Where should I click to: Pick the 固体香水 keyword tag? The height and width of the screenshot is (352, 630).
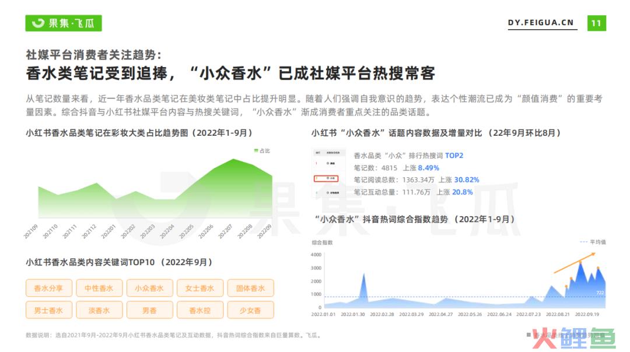(x=250, y=288)
